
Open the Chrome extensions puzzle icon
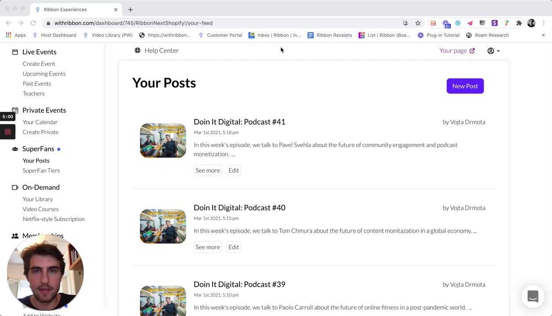[519, 23]
